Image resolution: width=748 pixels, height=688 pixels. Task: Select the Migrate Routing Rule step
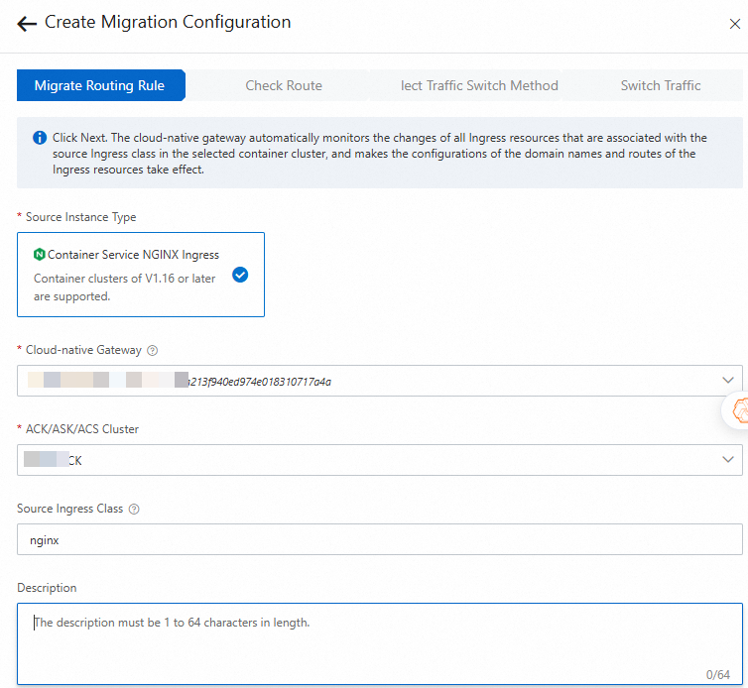(x=100, y=85)
